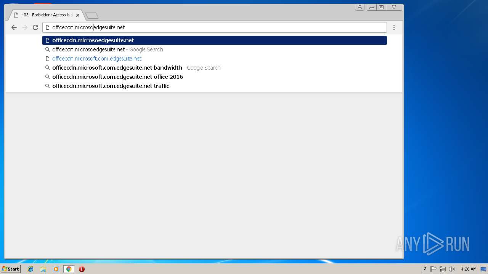The width and height of the screenshot is (488, 274).
Task: Open the media player taskbar icon
Action: click(56, 269)
